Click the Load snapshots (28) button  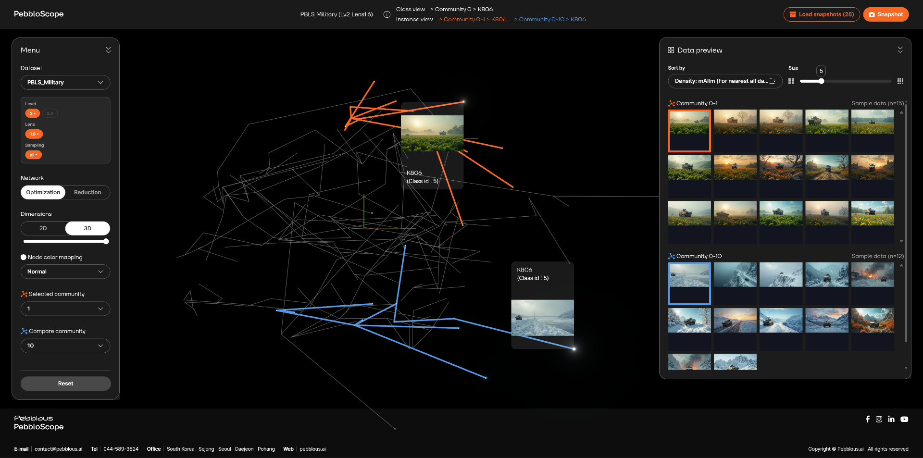pyautogui.click(x=822, y=14)
